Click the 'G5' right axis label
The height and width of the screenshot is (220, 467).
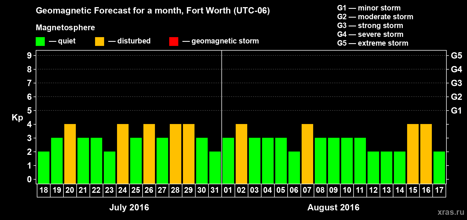[x=457, y=56]
